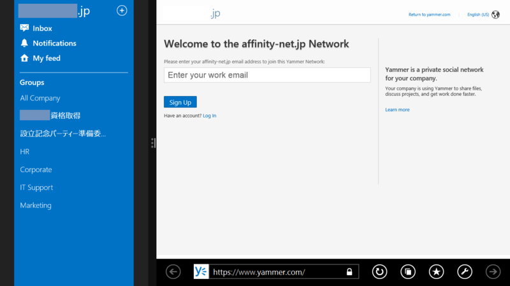
Task: Click the globe language icon
Action: tap(496, 15)
